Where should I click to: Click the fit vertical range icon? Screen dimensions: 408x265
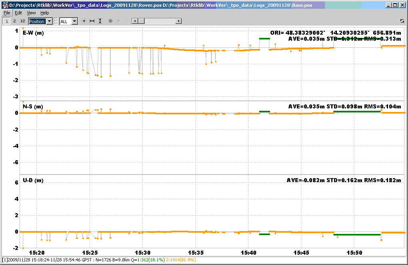pyautogui.click(x=100, y=21)
